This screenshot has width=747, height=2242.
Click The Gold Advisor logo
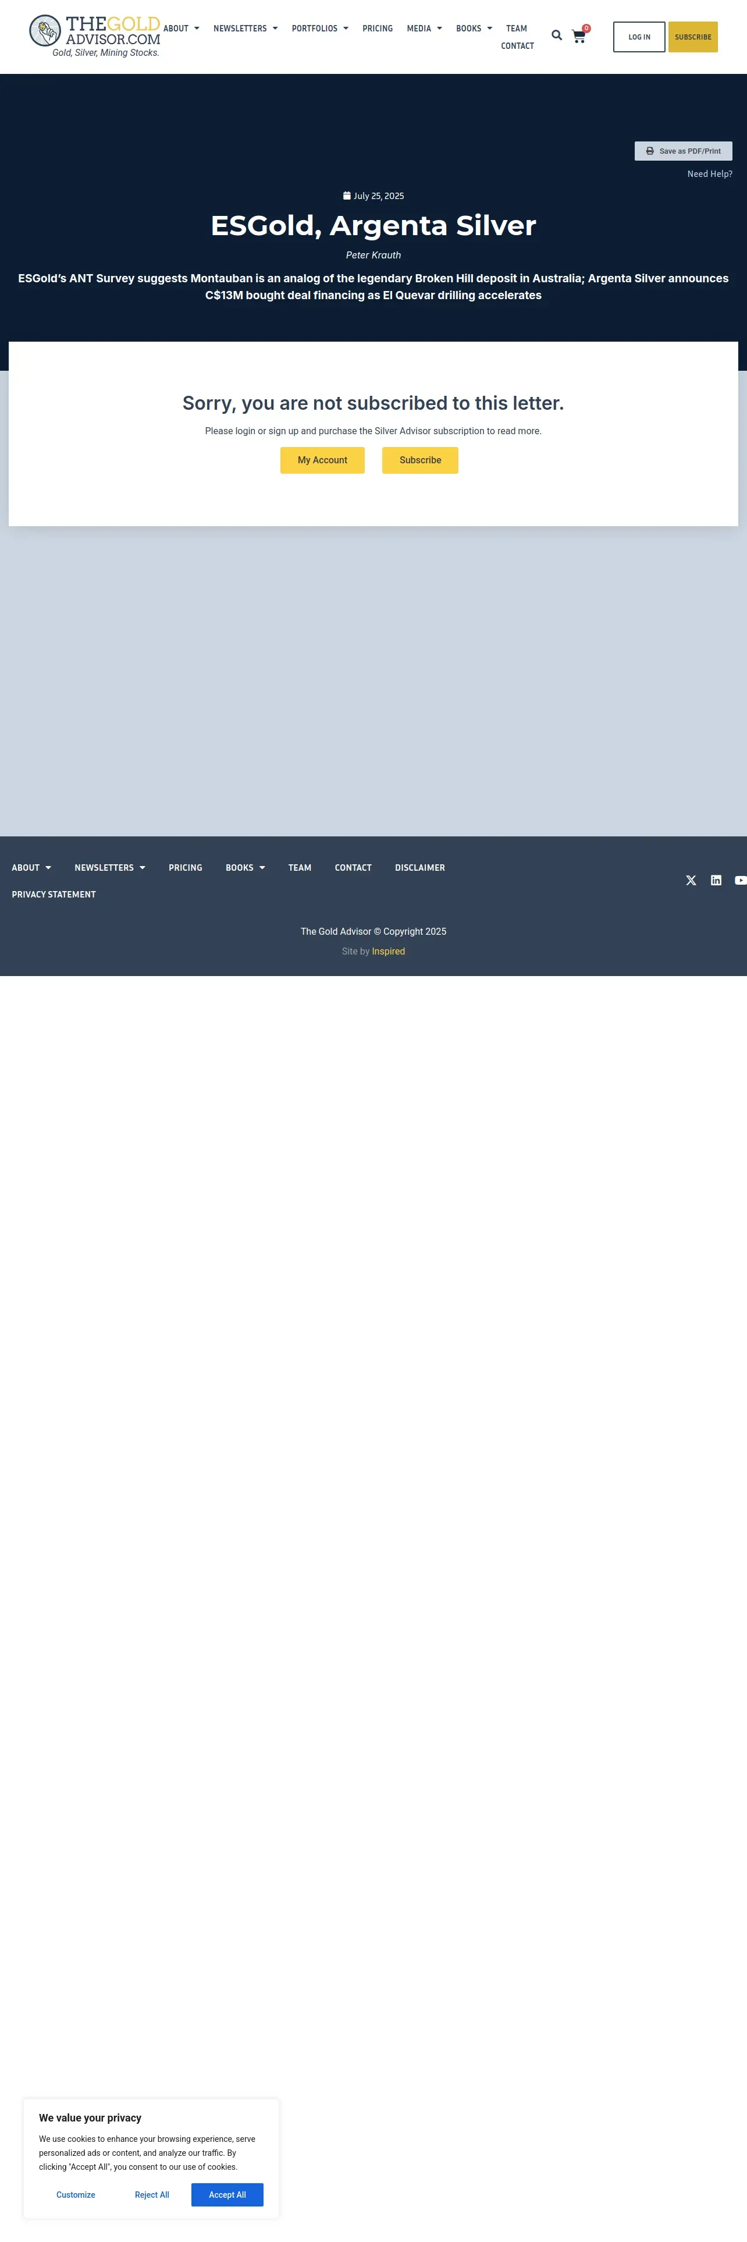tap(95, 36)
